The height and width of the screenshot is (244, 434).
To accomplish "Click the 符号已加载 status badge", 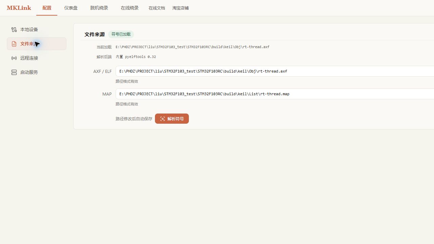I will [121, 34].
